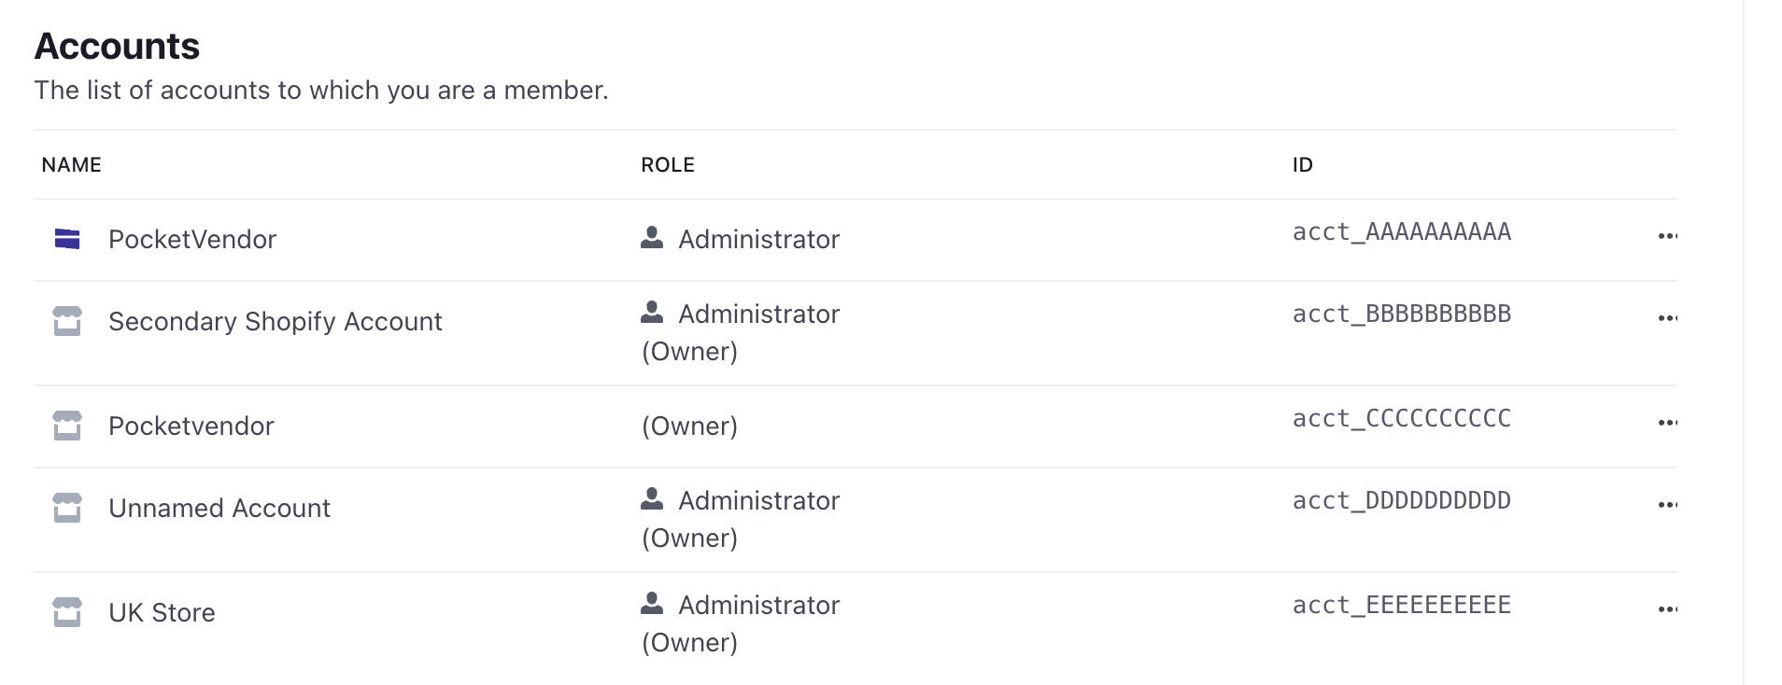Viewport: 1782px width, 685px height.
Task: Click the Unnamed Account storefront icon
Action: tap(67, 508)
